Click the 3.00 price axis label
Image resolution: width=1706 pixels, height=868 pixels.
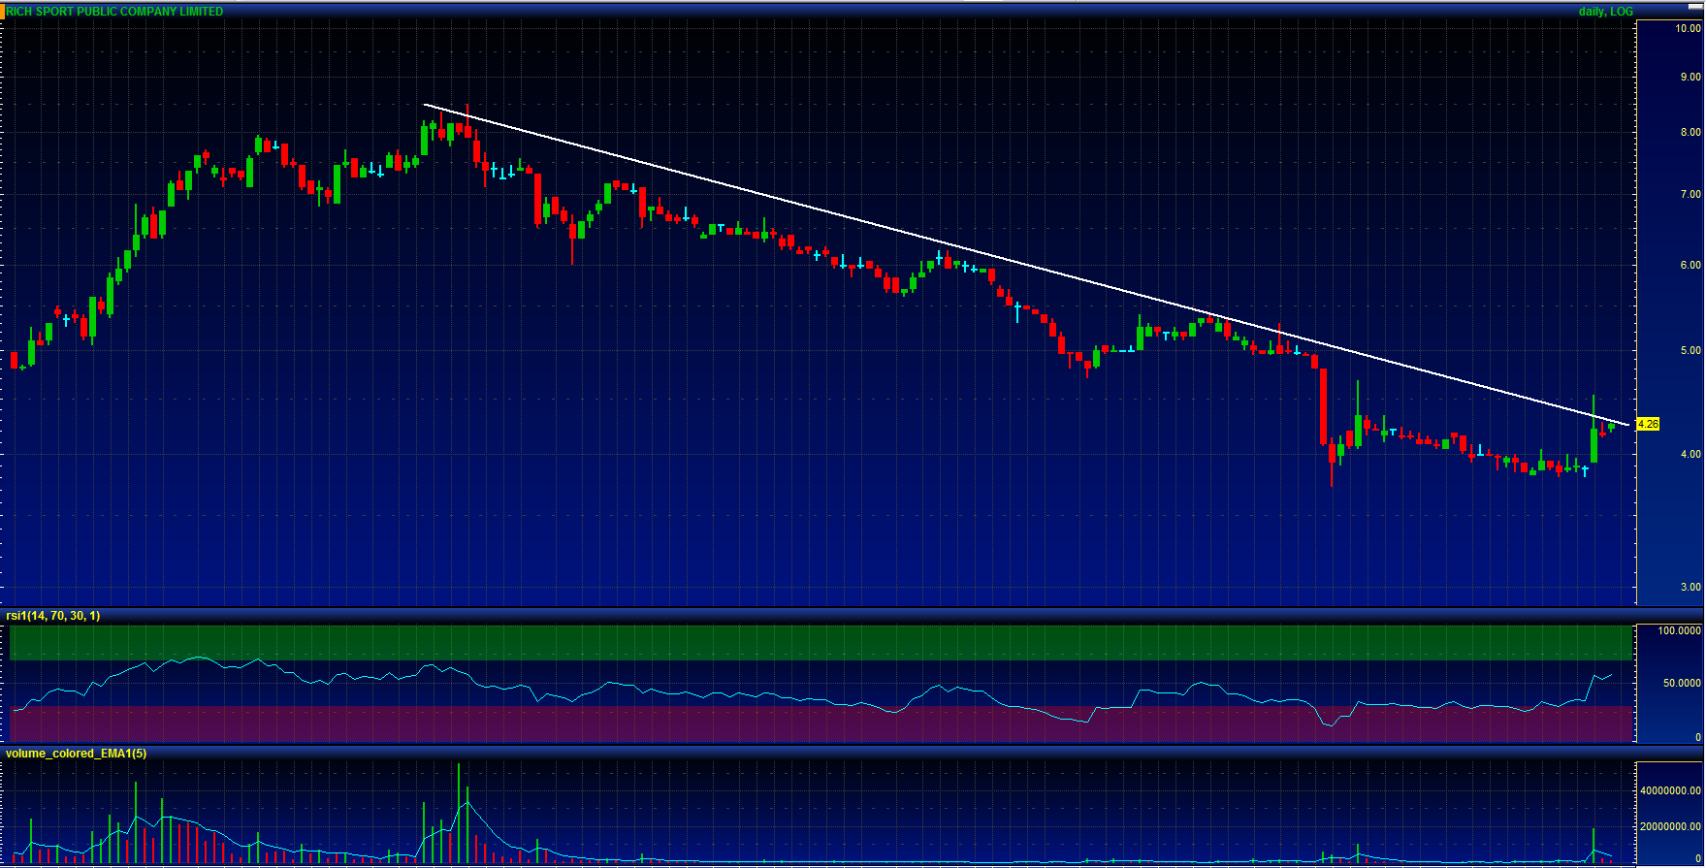pos(1691,587)
